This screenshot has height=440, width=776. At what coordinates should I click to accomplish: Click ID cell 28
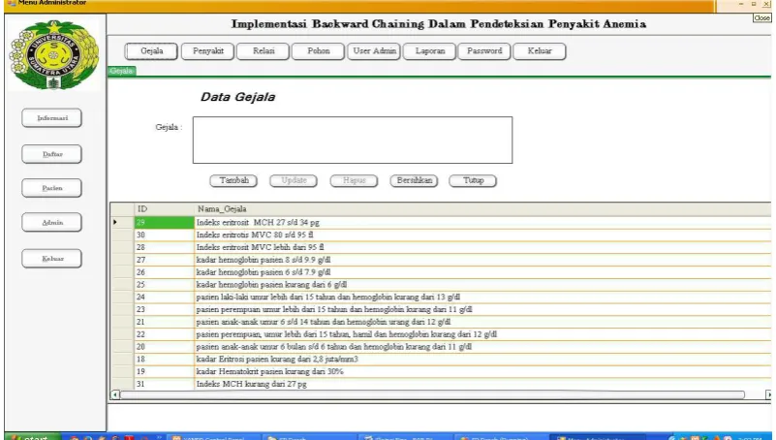coord(164,247)
